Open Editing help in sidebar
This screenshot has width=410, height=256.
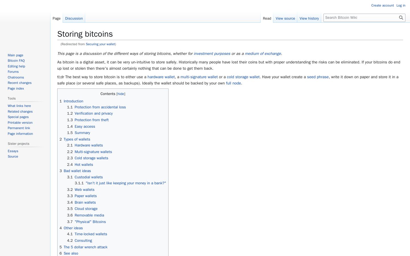click(x=17, y=66)
